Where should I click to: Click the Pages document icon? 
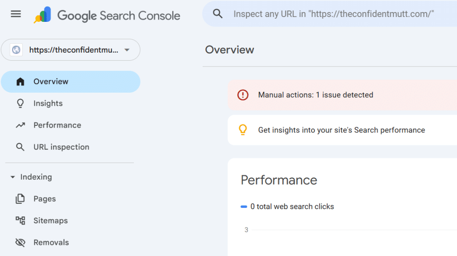coord(20,199)
